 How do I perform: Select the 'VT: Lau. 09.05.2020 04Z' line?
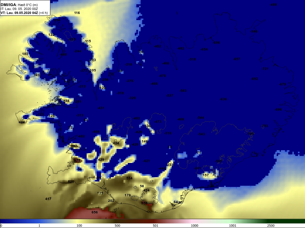pos(19,13)
